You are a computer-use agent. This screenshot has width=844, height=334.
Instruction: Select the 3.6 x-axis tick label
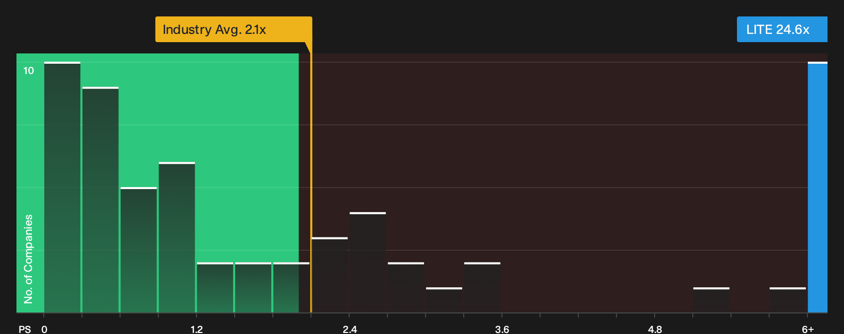click(x=502, y=329)
